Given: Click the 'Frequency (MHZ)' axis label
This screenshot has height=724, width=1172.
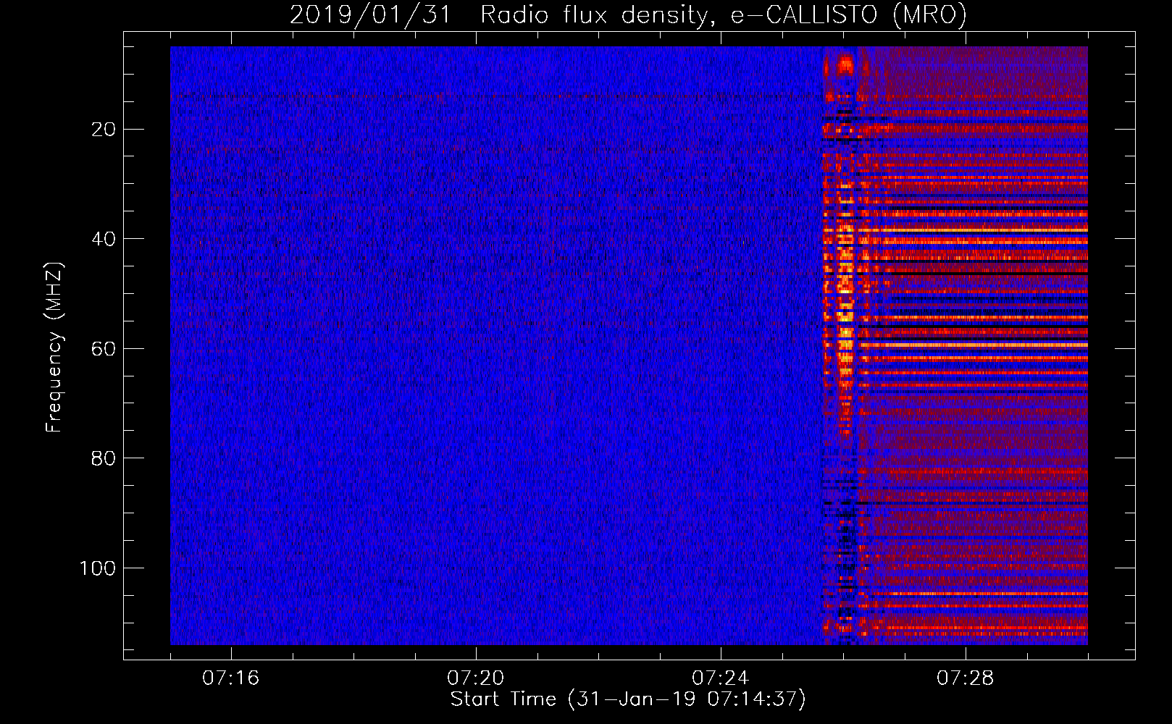Looking at the screenshot, I should 55,348.
